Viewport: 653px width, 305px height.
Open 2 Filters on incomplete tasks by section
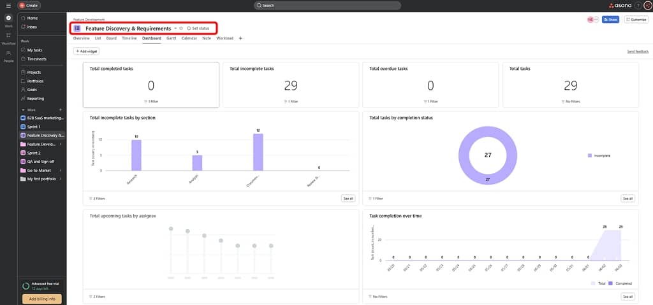pyautogui.click(x=97, y=199)
